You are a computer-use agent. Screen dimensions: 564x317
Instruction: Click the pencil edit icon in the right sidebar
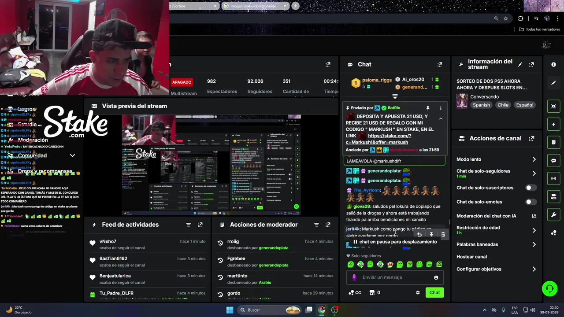[554, 82]
